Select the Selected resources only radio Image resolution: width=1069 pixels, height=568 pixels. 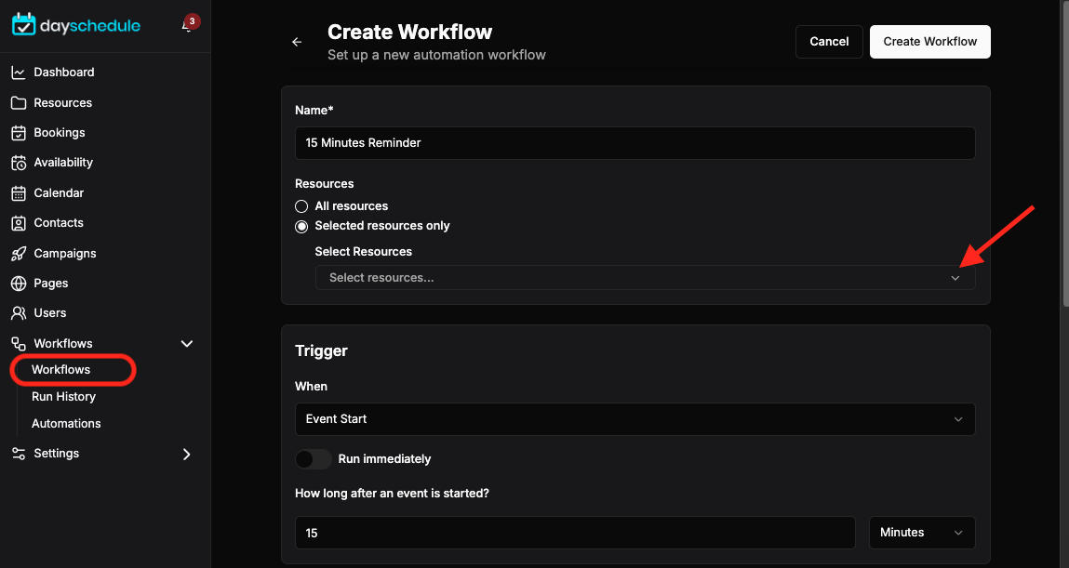301,226
